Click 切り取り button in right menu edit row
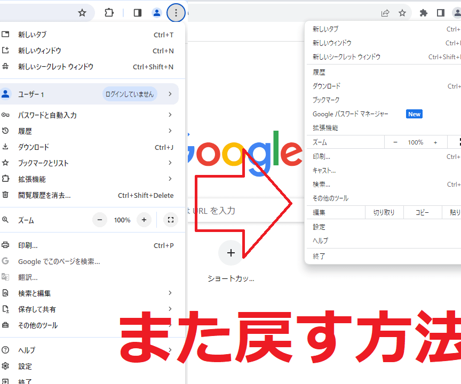This screenshot has width=461, height=384. coord(384,212)
